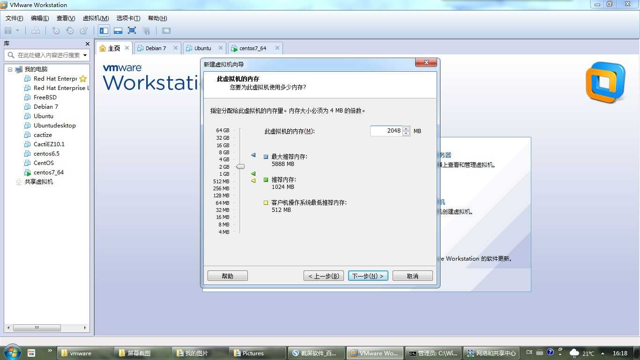Click the take snapshot toolbar icon

[56, 30]
